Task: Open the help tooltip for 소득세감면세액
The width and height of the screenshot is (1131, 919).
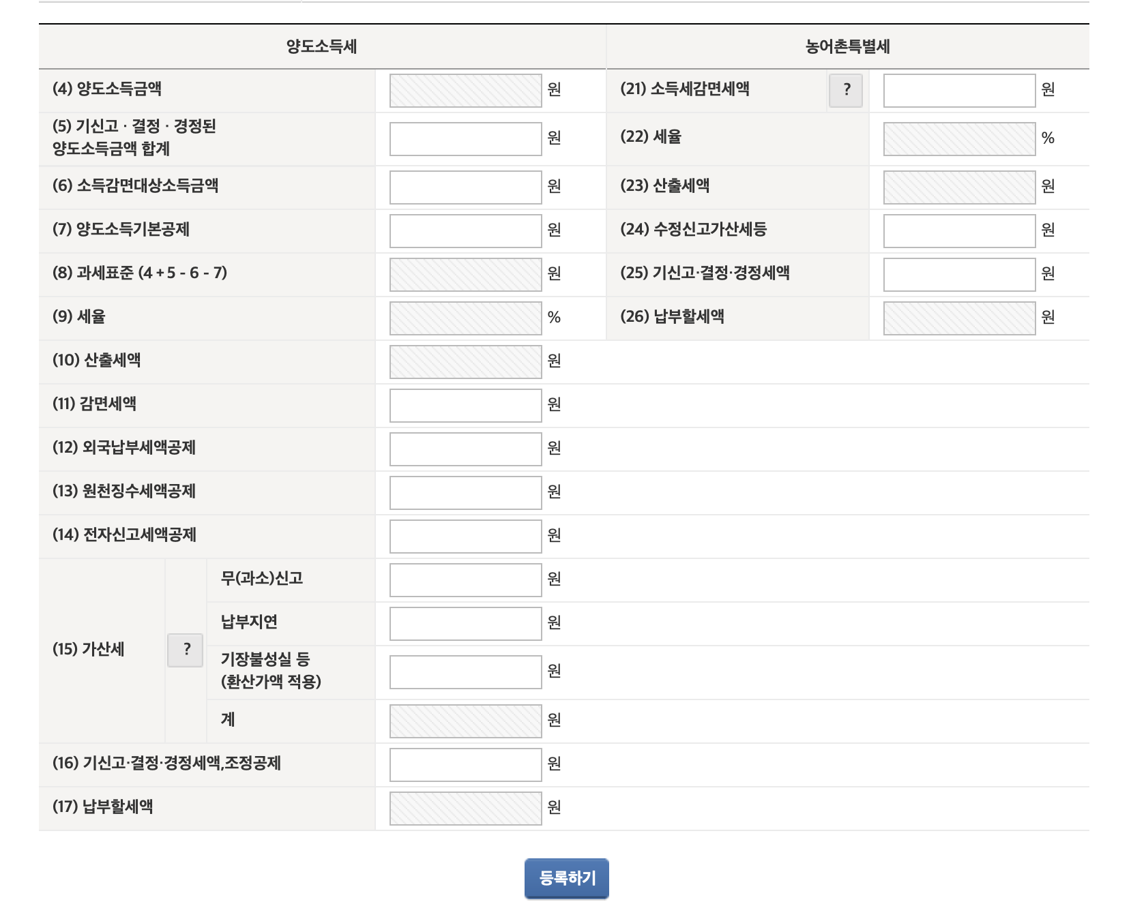Action: click(847, 89)
